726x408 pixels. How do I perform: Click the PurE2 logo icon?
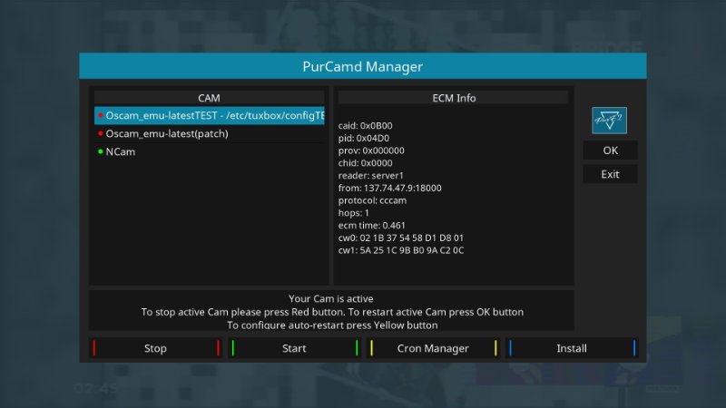point(609,121)
